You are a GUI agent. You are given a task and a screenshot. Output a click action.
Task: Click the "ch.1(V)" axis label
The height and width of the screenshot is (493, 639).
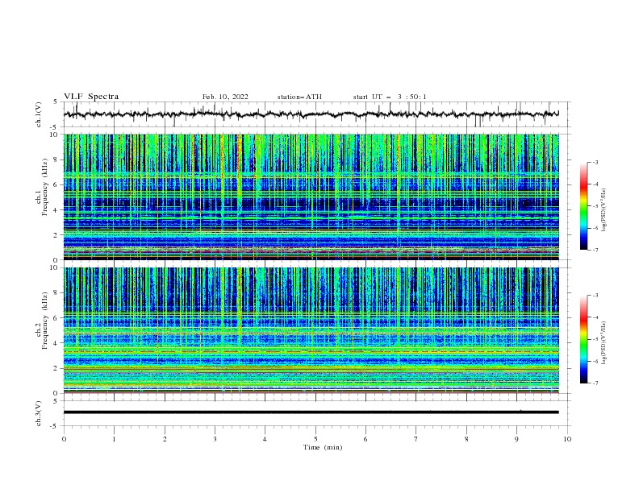tap(39, 114)
